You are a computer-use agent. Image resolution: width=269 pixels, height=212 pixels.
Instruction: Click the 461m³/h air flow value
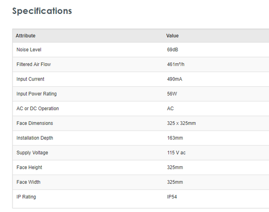pyautogui.click(x=176, y=64)
